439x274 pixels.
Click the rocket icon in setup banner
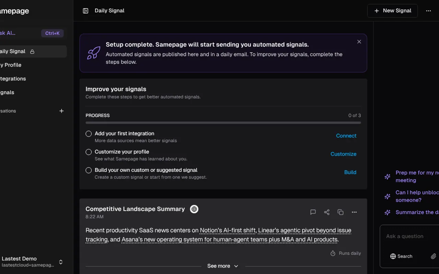pyautogui.click(x=94, y=53)
